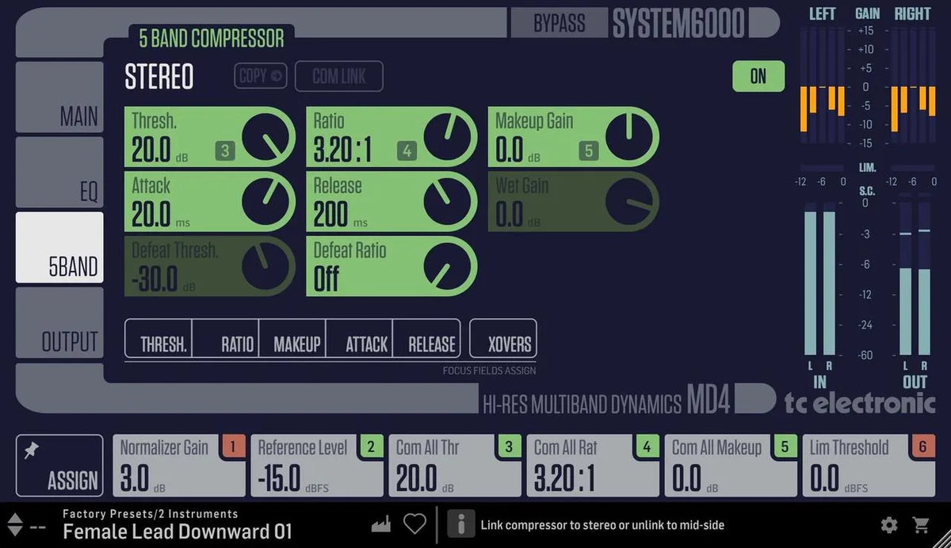This screenshot has height=548, width=951.
Task: Favorite the preset using the heart icon
Action: 414,523
